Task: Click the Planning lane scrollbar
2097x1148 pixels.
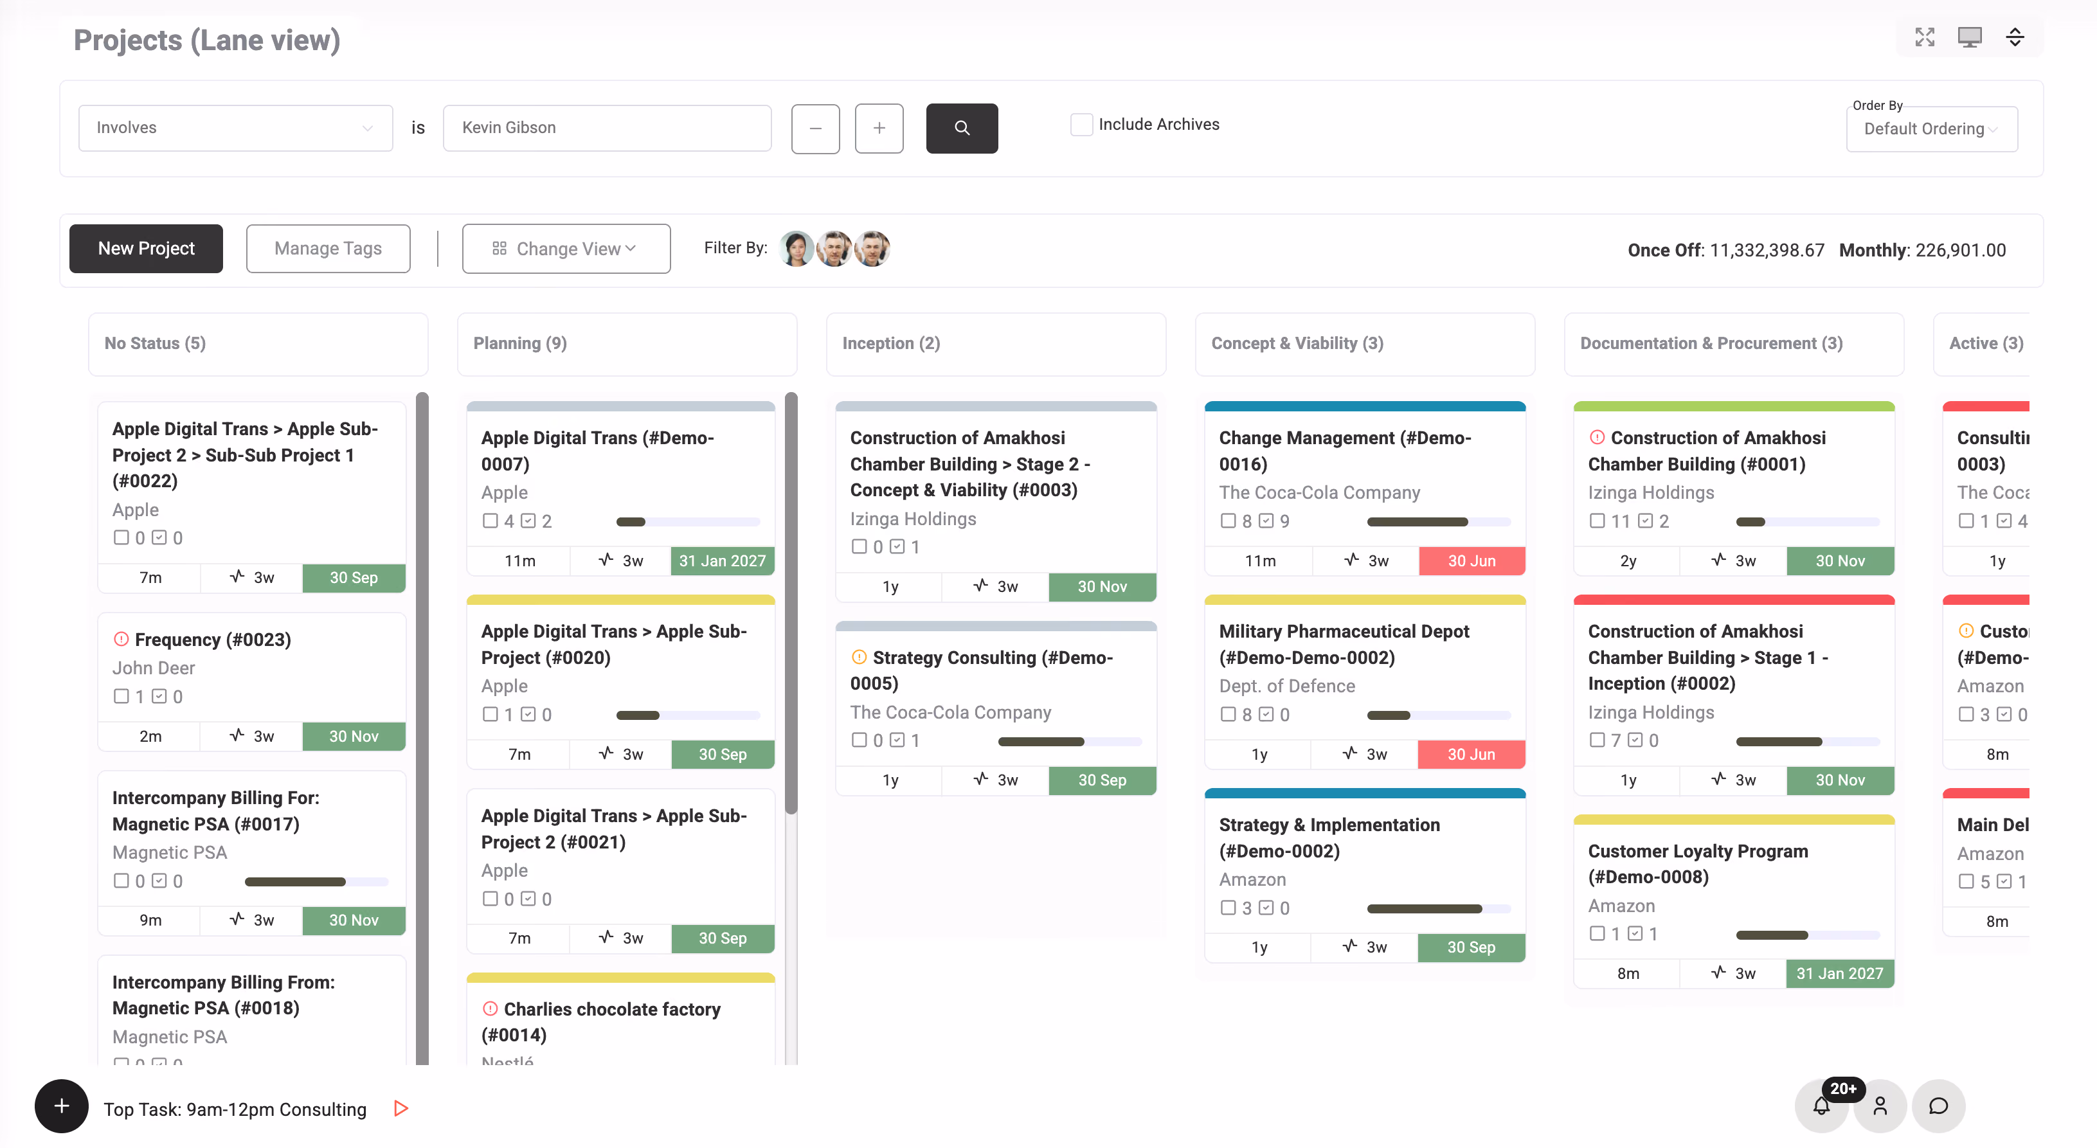Action: coord(791,602)
